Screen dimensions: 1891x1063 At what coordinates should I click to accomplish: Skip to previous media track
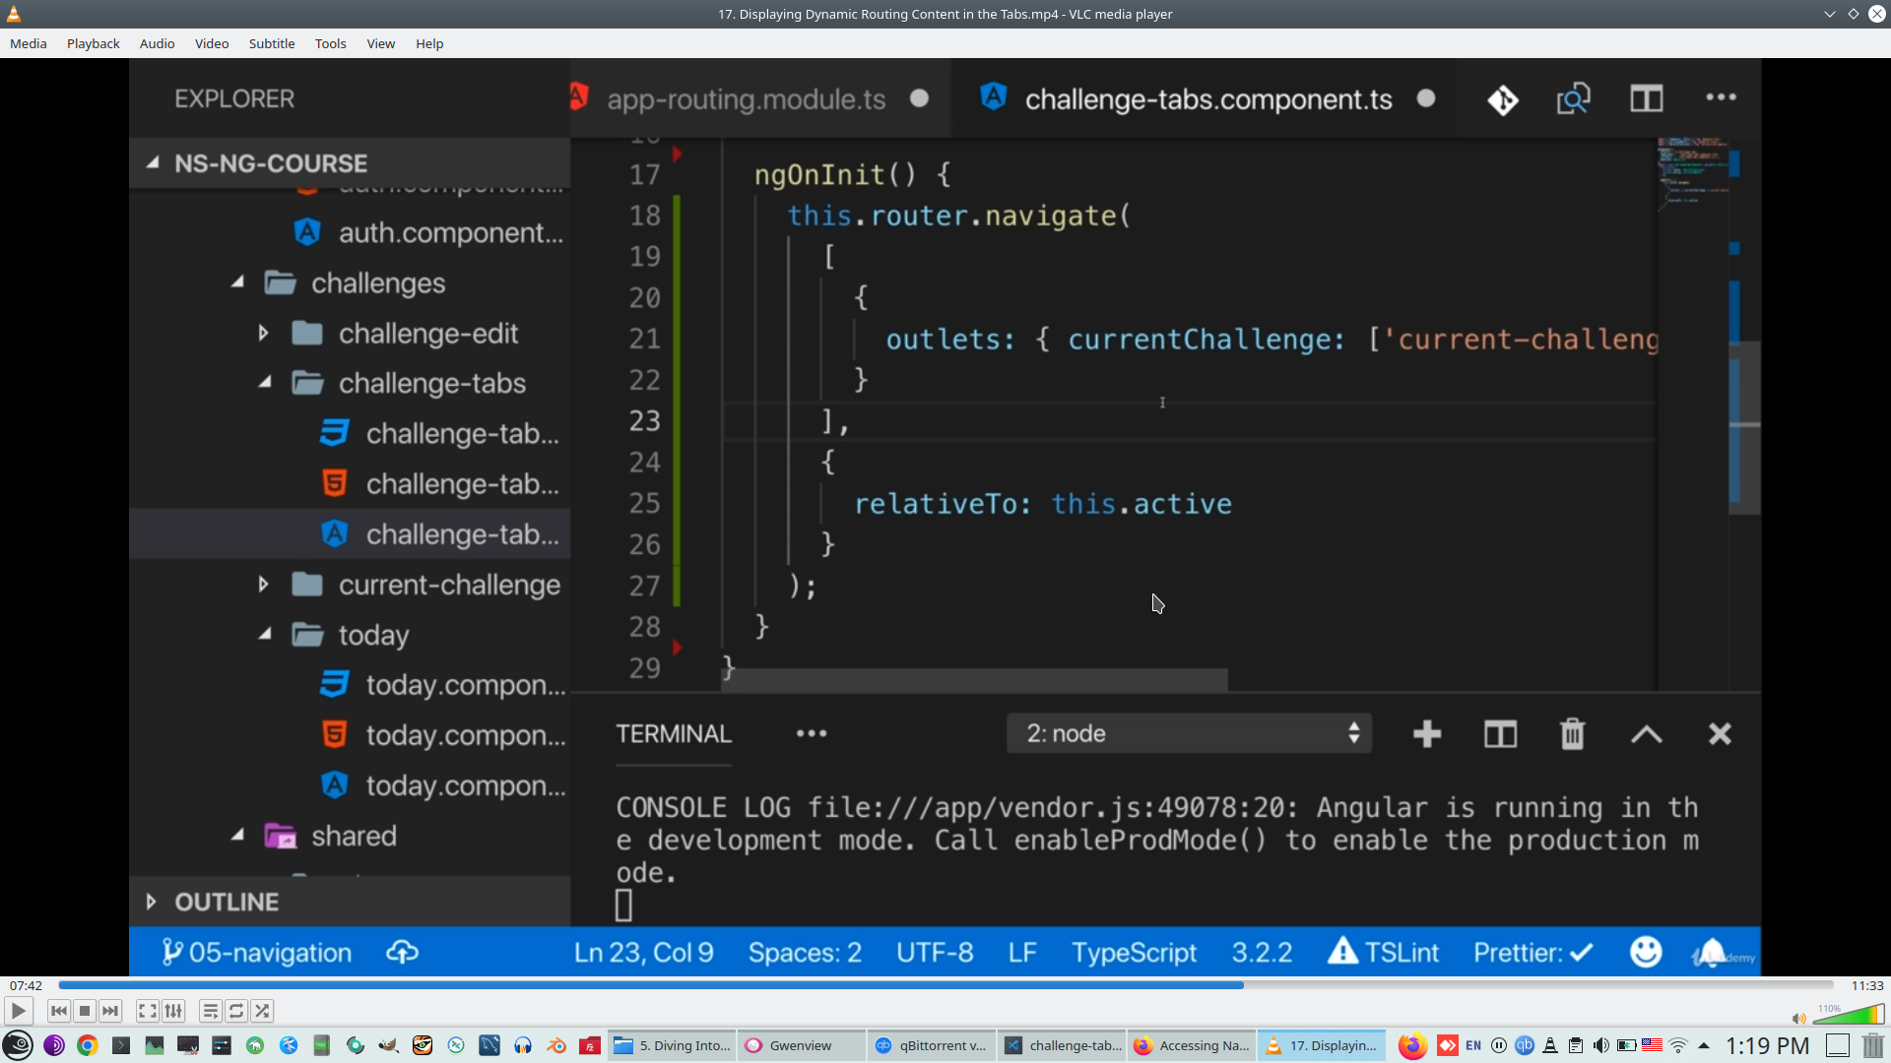point(59,1011)
